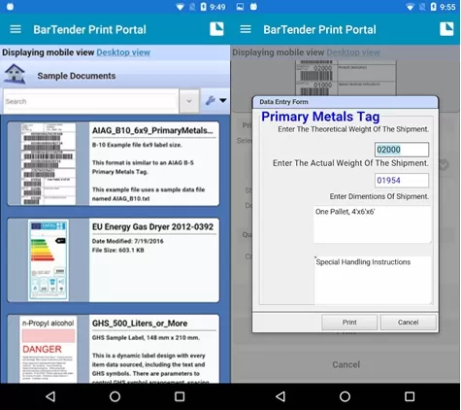Tap battery icon on right status bar

coord(433,7)
